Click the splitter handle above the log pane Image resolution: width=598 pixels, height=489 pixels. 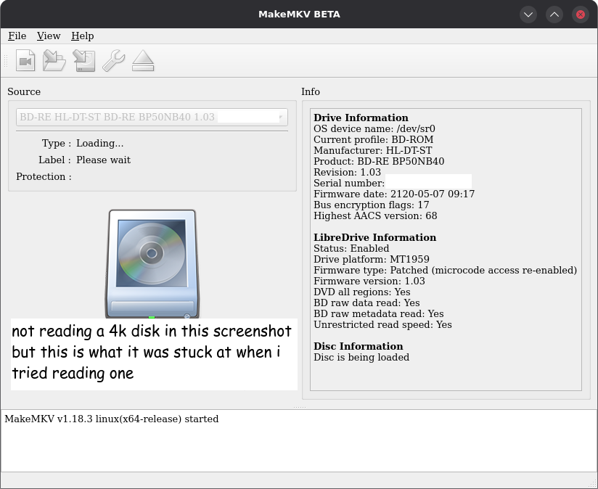pyautogui.click(x=299, y=407)
